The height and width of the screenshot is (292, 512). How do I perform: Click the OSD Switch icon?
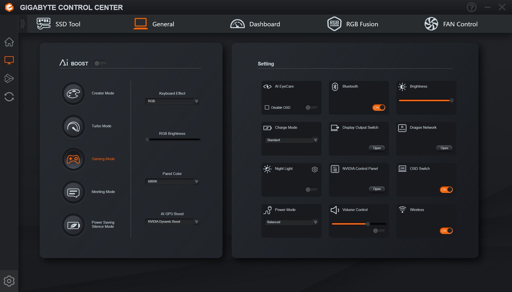tap(402, 168)
